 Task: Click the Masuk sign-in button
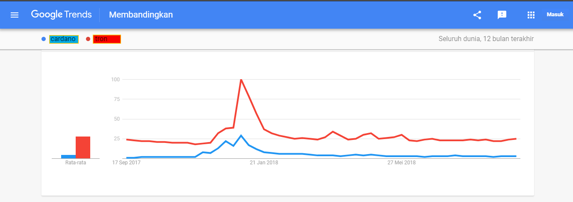[555, 15]
